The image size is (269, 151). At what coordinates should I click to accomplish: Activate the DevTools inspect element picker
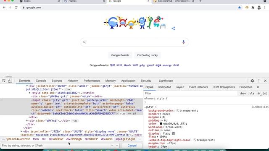pyautogui.click(x=4, y=81)
